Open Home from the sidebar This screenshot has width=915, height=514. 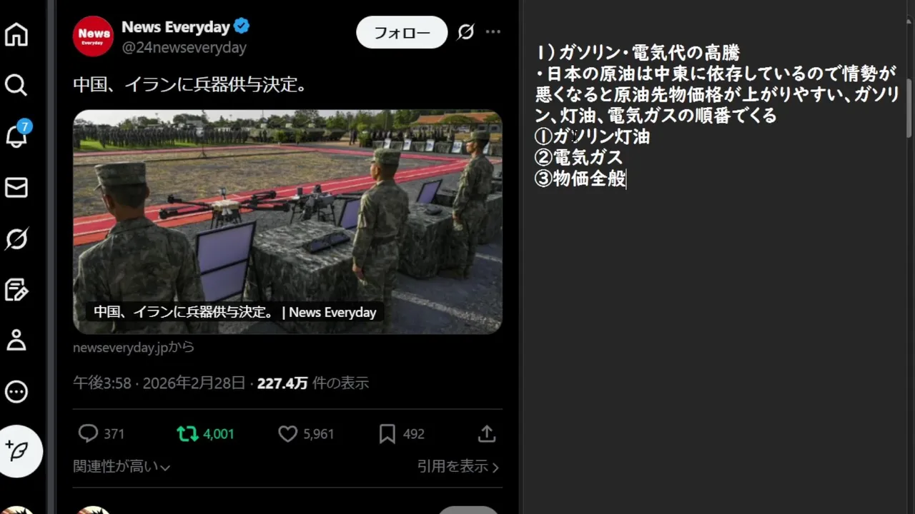16,34
